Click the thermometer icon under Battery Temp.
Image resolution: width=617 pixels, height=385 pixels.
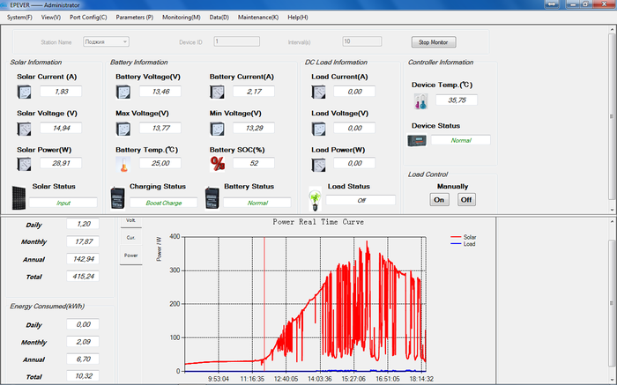pyautogui.click(x=123, y=164)
